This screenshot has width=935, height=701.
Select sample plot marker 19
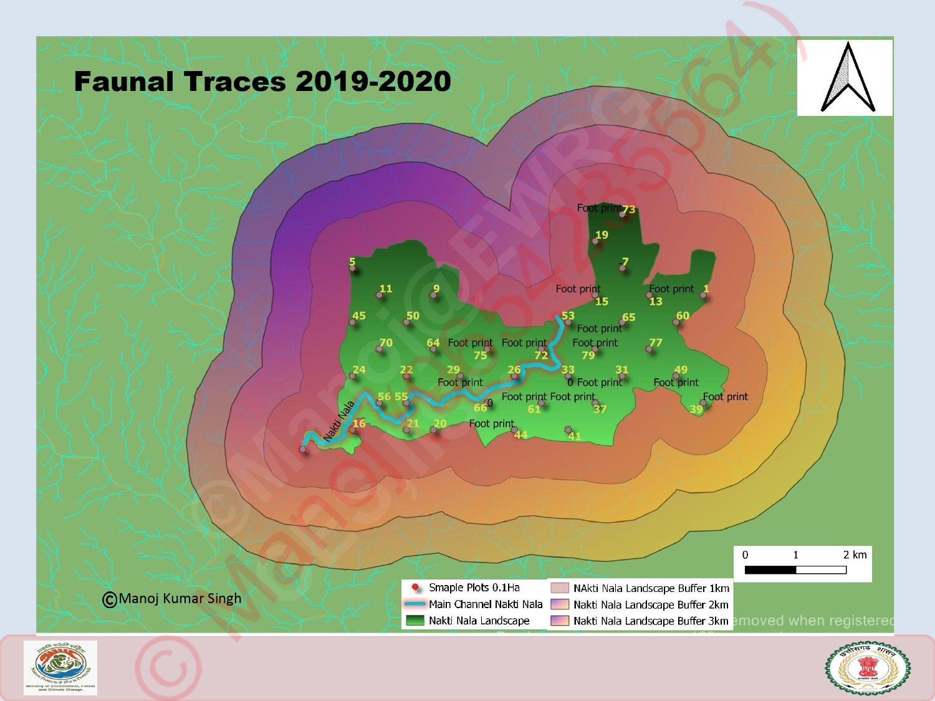596,241
